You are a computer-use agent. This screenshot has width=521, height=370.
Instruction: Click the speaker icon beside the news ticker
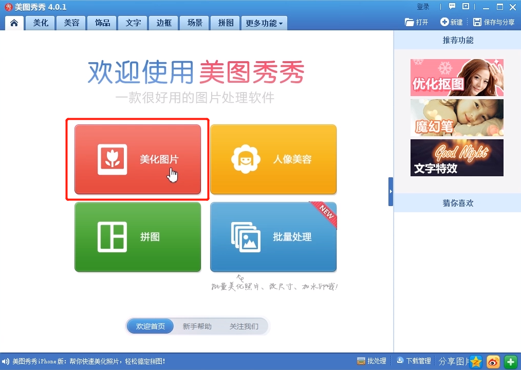coord(6,361)
